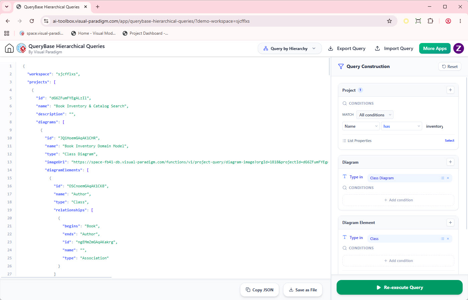
Task: Open the Class Diagram type list icon
Action: pos(442,178)
